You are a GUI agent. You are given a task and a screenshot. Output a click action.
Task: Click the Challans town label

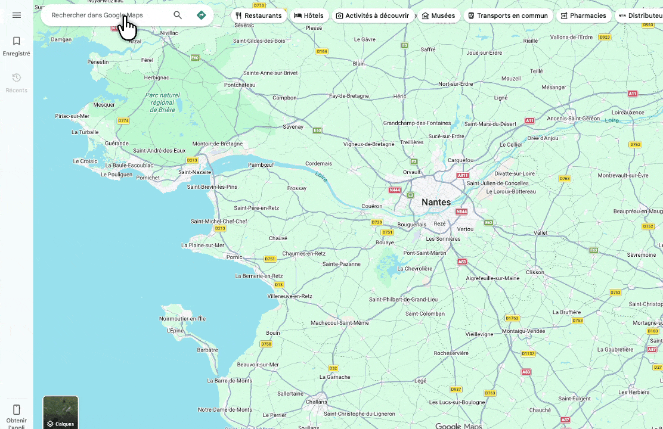[x=316, y=402]
